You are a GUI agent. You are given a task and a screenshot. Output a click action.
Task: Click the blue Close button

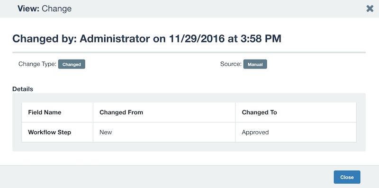tap(347, 177)
